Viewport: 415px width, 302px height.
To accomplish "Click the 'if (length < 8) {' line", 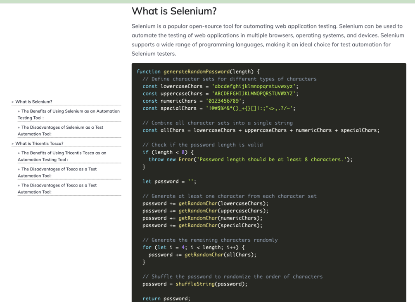I will click(168, 152).
